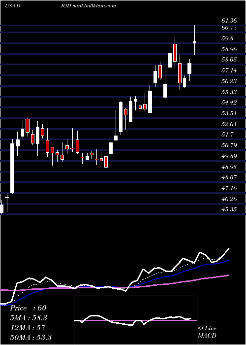Click the 53.51 price axis label

pyautogui.click(x=229, y=113)
